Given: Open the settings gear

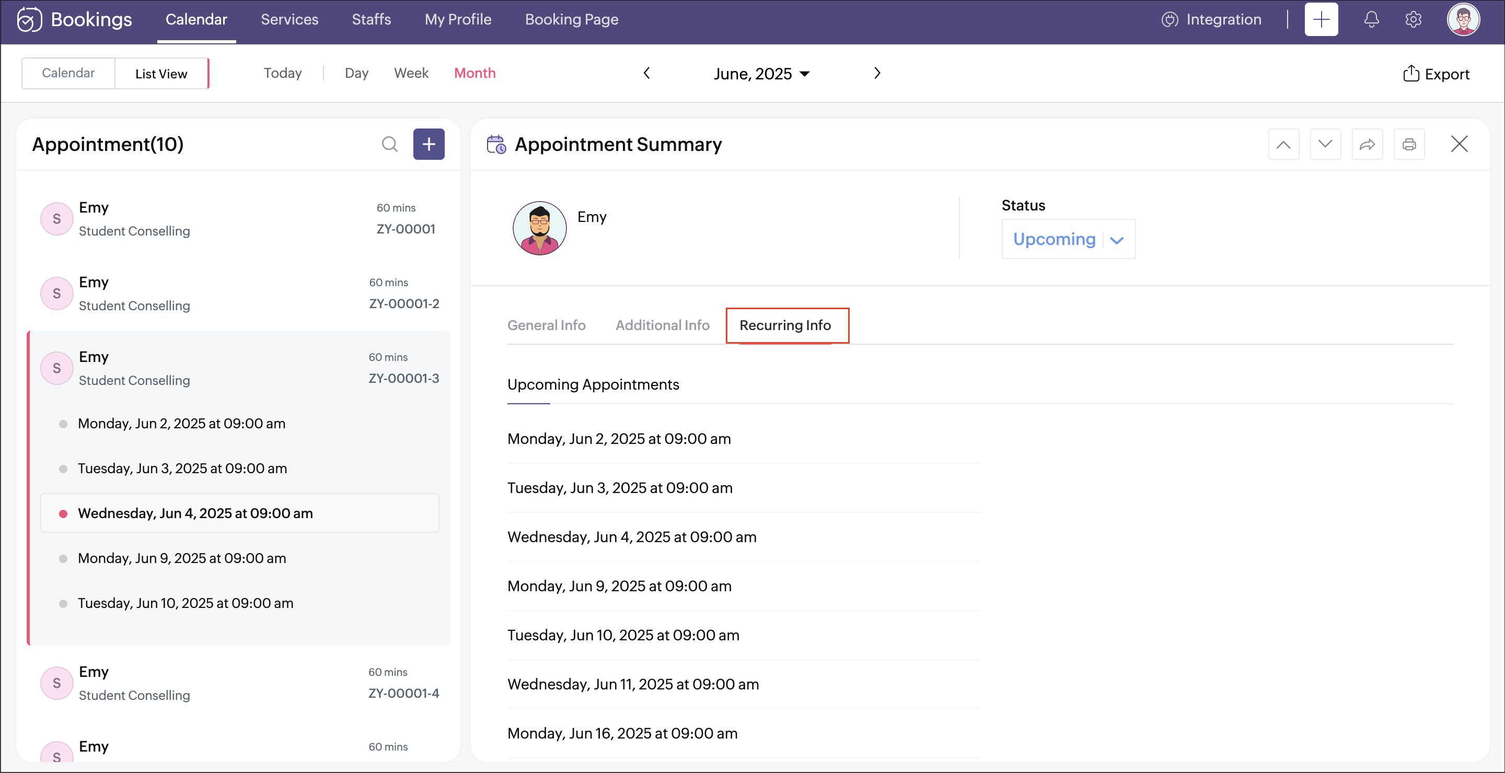Looking at the screenshot, I should point(1413,19).
